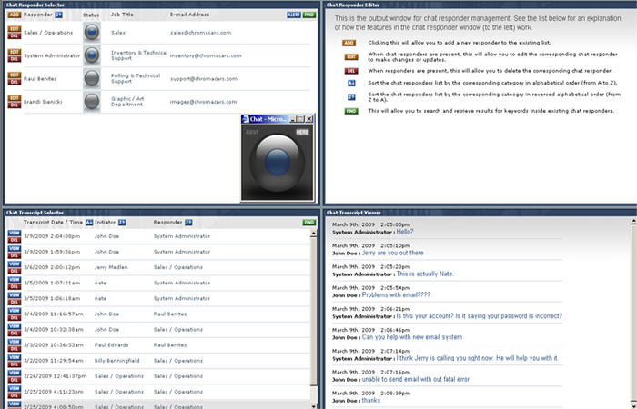Viewport: 637px width, 409px height.
Task: Sort transcripts by Initiator column
Action: [122, 223]
